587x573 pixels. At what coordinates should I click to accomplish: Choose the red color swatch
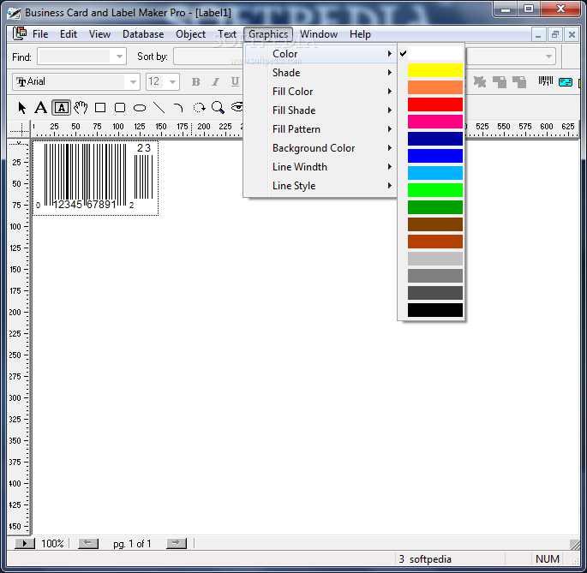point(434,104)
